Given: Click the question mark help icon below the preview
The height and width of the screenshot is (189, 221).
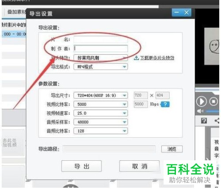Looking at the screenshot, I should pos(204,121).
